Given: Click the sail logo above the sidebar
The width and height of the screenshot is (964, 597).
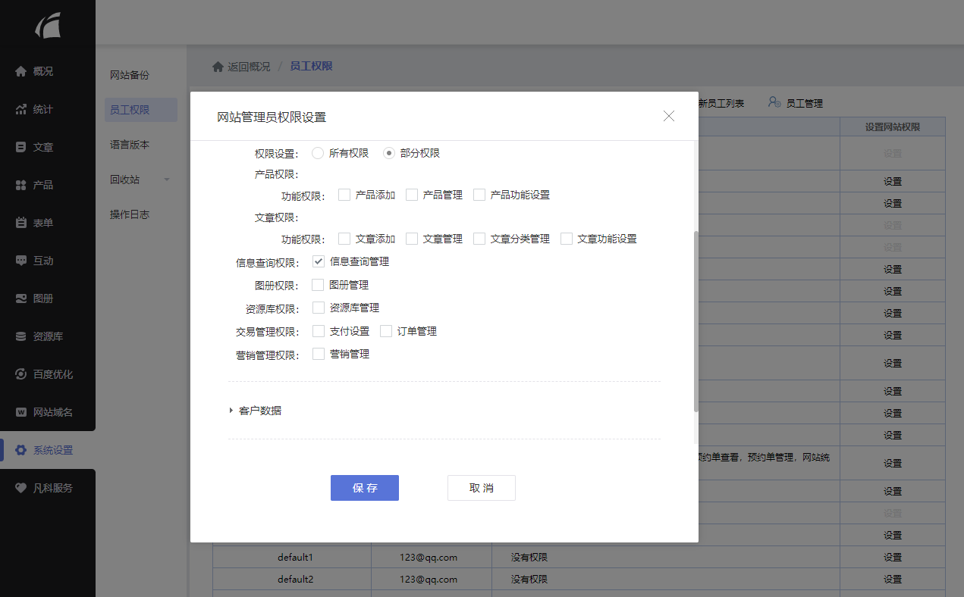Looking at the screenshot, I should tap(48, 26).
